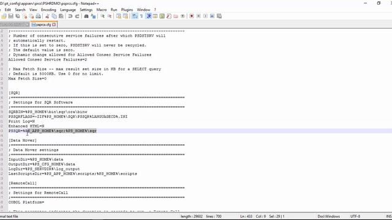Switch to the psprcs.cfg tab
Viewport: 392px width, 220px height.
click(x=43, y=24)
